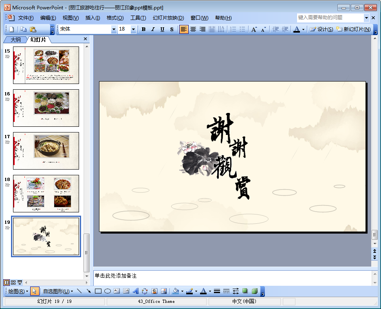
Task: Open font color dropdown arrow in formatting toolbar
Action: 303,29
